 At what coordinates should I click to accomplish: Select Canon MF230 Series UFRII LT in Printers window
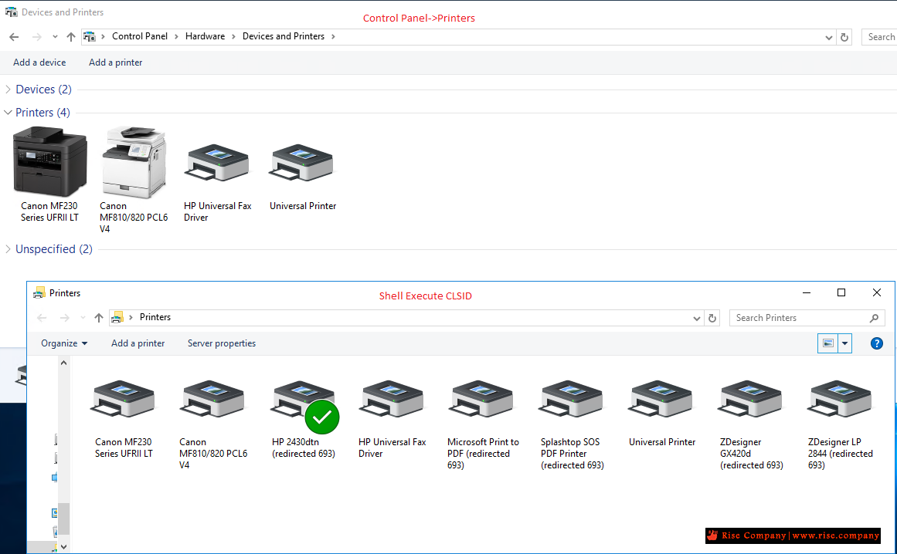point(124,419)
